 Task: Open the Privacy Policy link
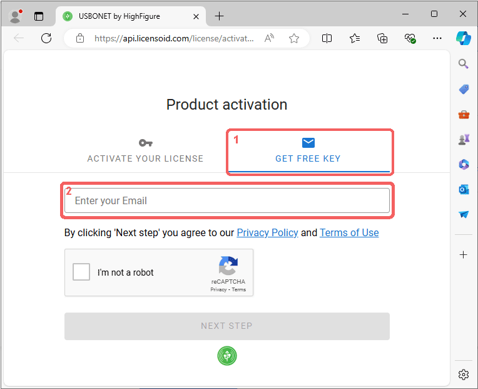(x=267, y=233)
